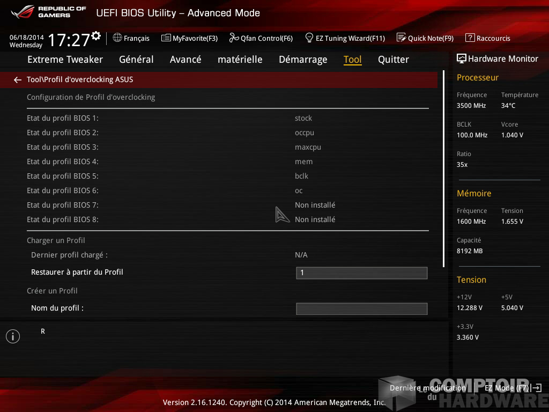Switch to EZ Mode(F7)
The image size is (549, 412).
click(513, 388)
